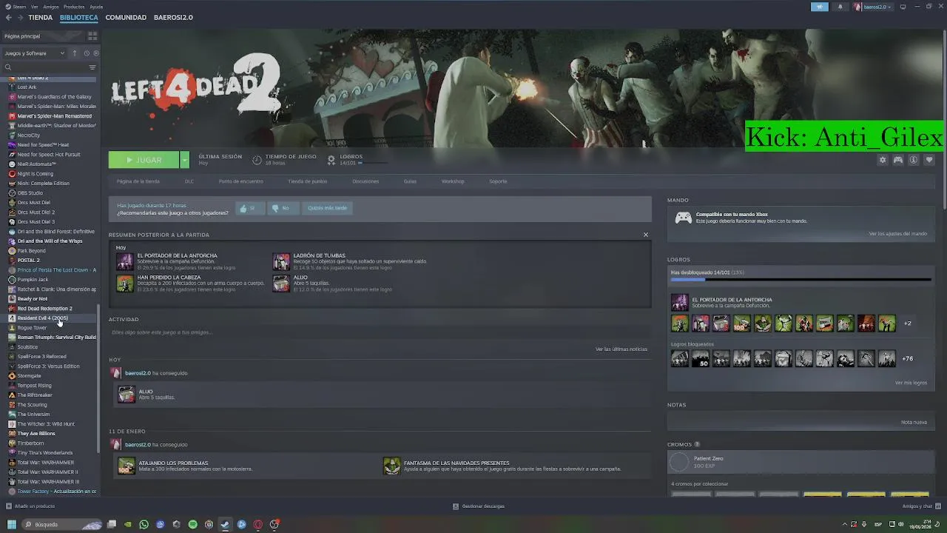
Task: Choose Quizás más tarde
Action: point(327,208)
